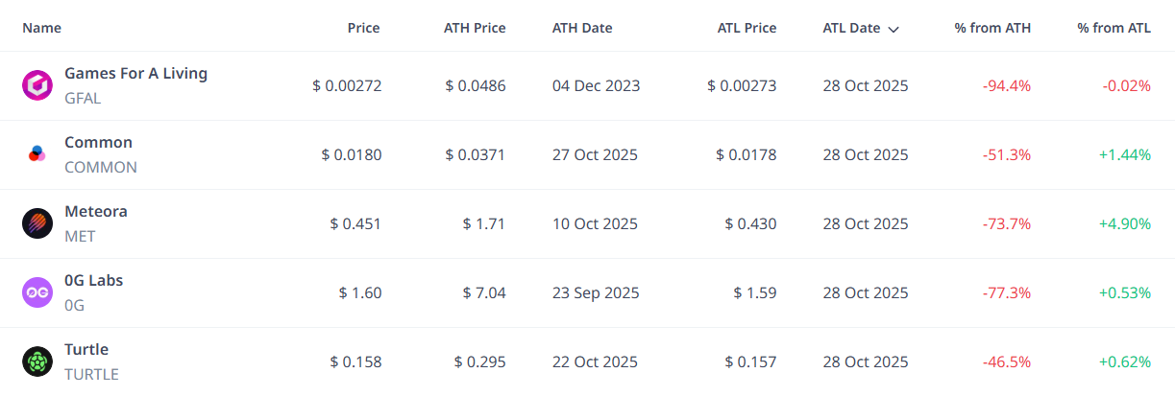Open the Turtle coin details link
1175x396 pixels.
[86, 349]
